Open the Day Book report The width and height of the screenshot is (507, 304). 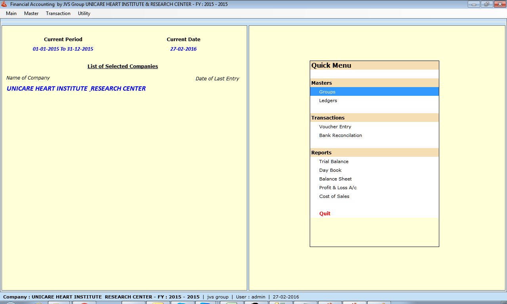point(330,170)
